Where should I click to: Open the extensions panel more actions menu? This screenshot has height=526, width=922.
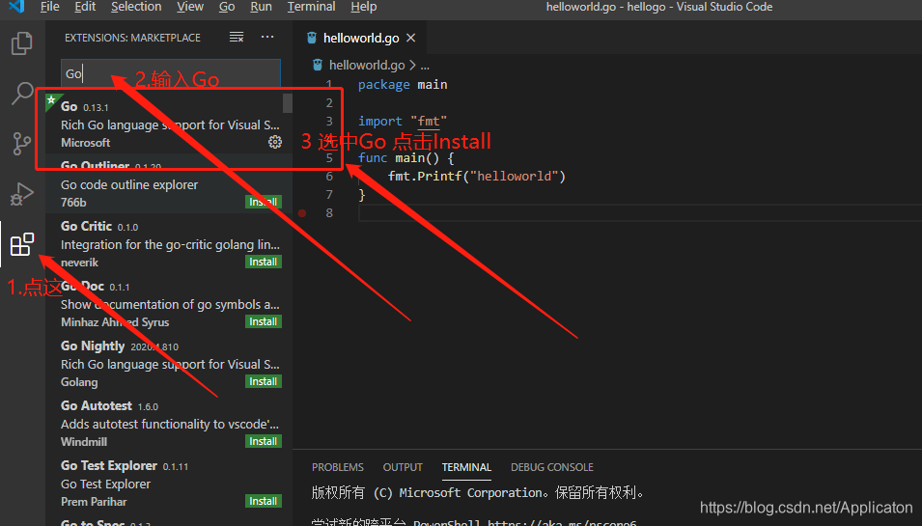pos(267,37)
